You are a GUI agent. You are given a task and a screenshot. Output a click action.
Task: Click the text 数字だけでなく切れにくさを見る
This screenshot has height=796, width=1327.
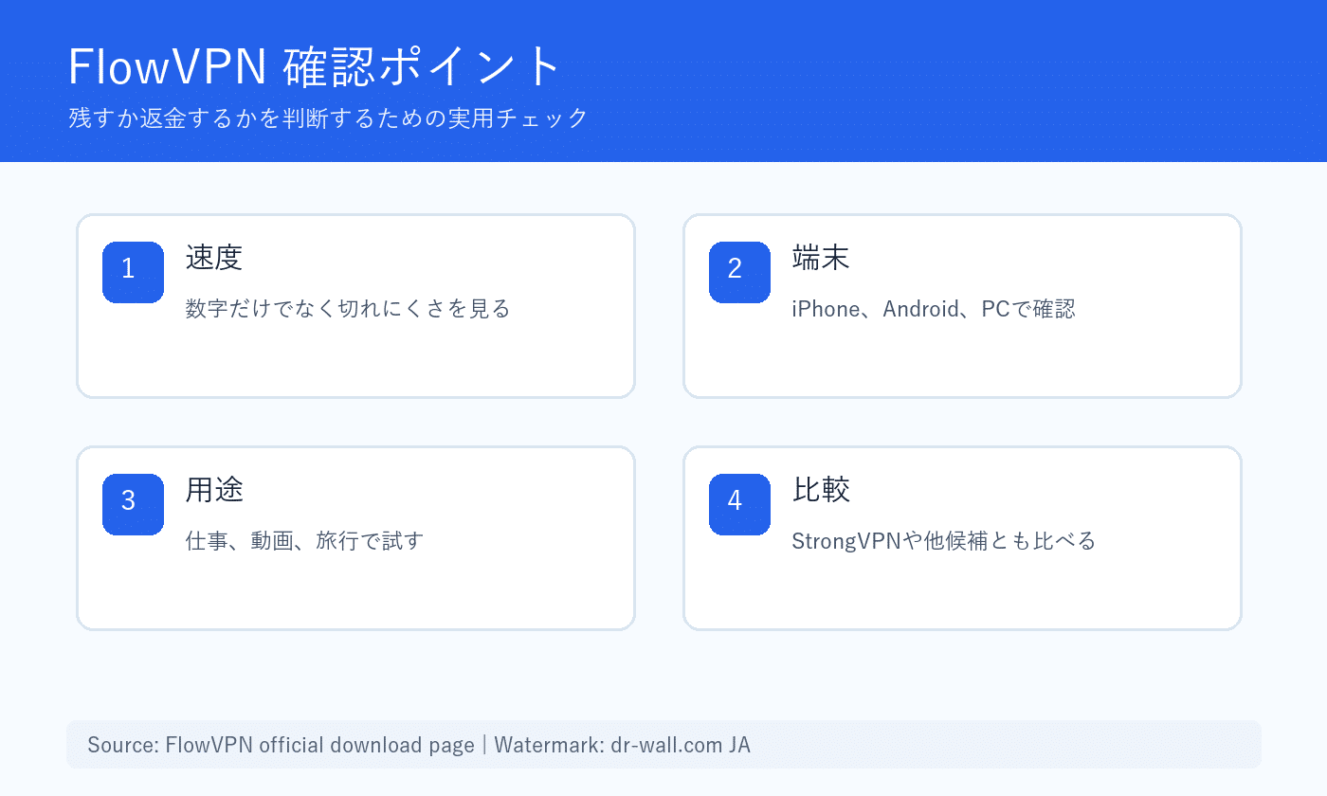click(x=348, y=309)
